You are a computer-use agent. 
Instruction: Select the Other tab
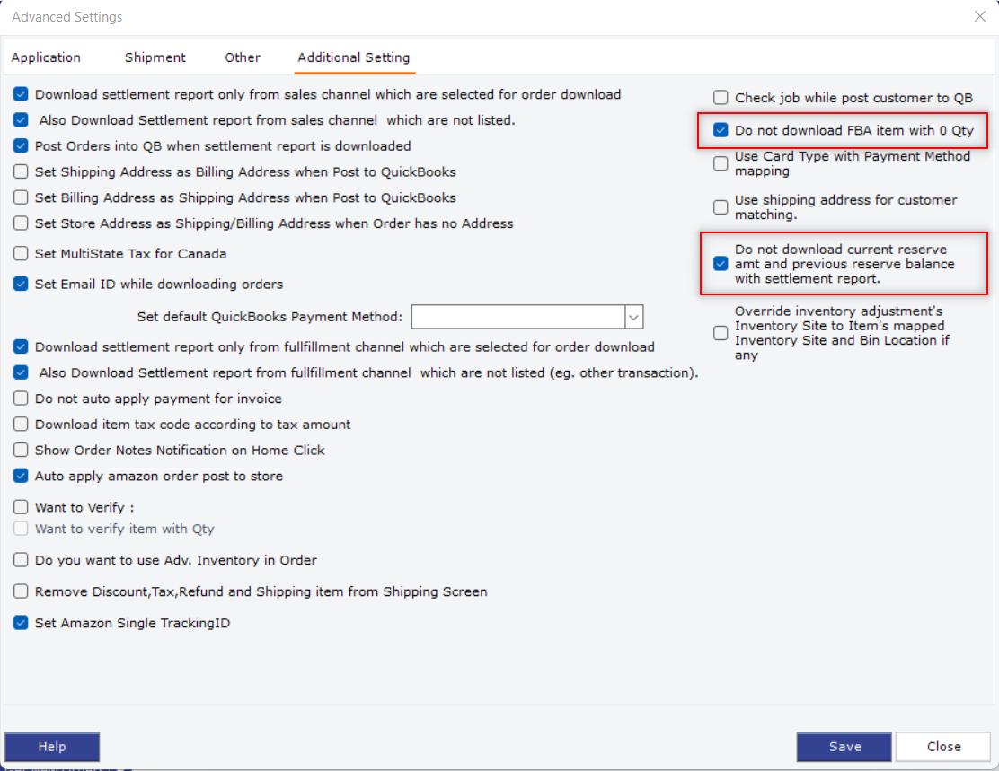click(x=242, y=57)
